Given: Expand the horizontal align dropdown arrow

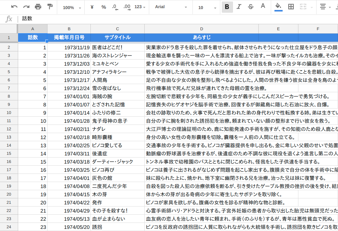Looking at the screenshot, I should tap(330, 8).
